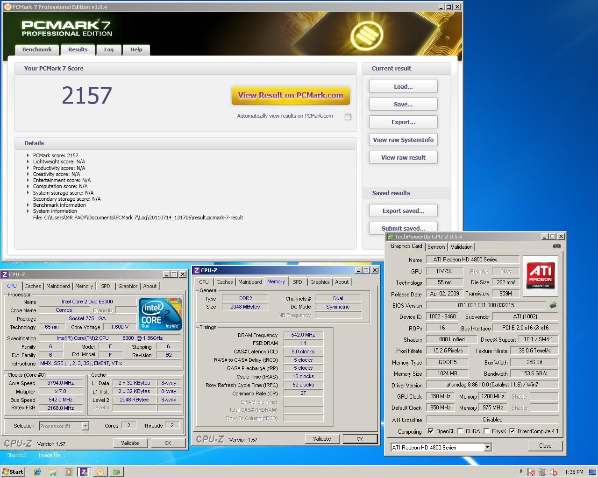Click the result file path text in Details
Screen dimensions: 598x478
138,218
